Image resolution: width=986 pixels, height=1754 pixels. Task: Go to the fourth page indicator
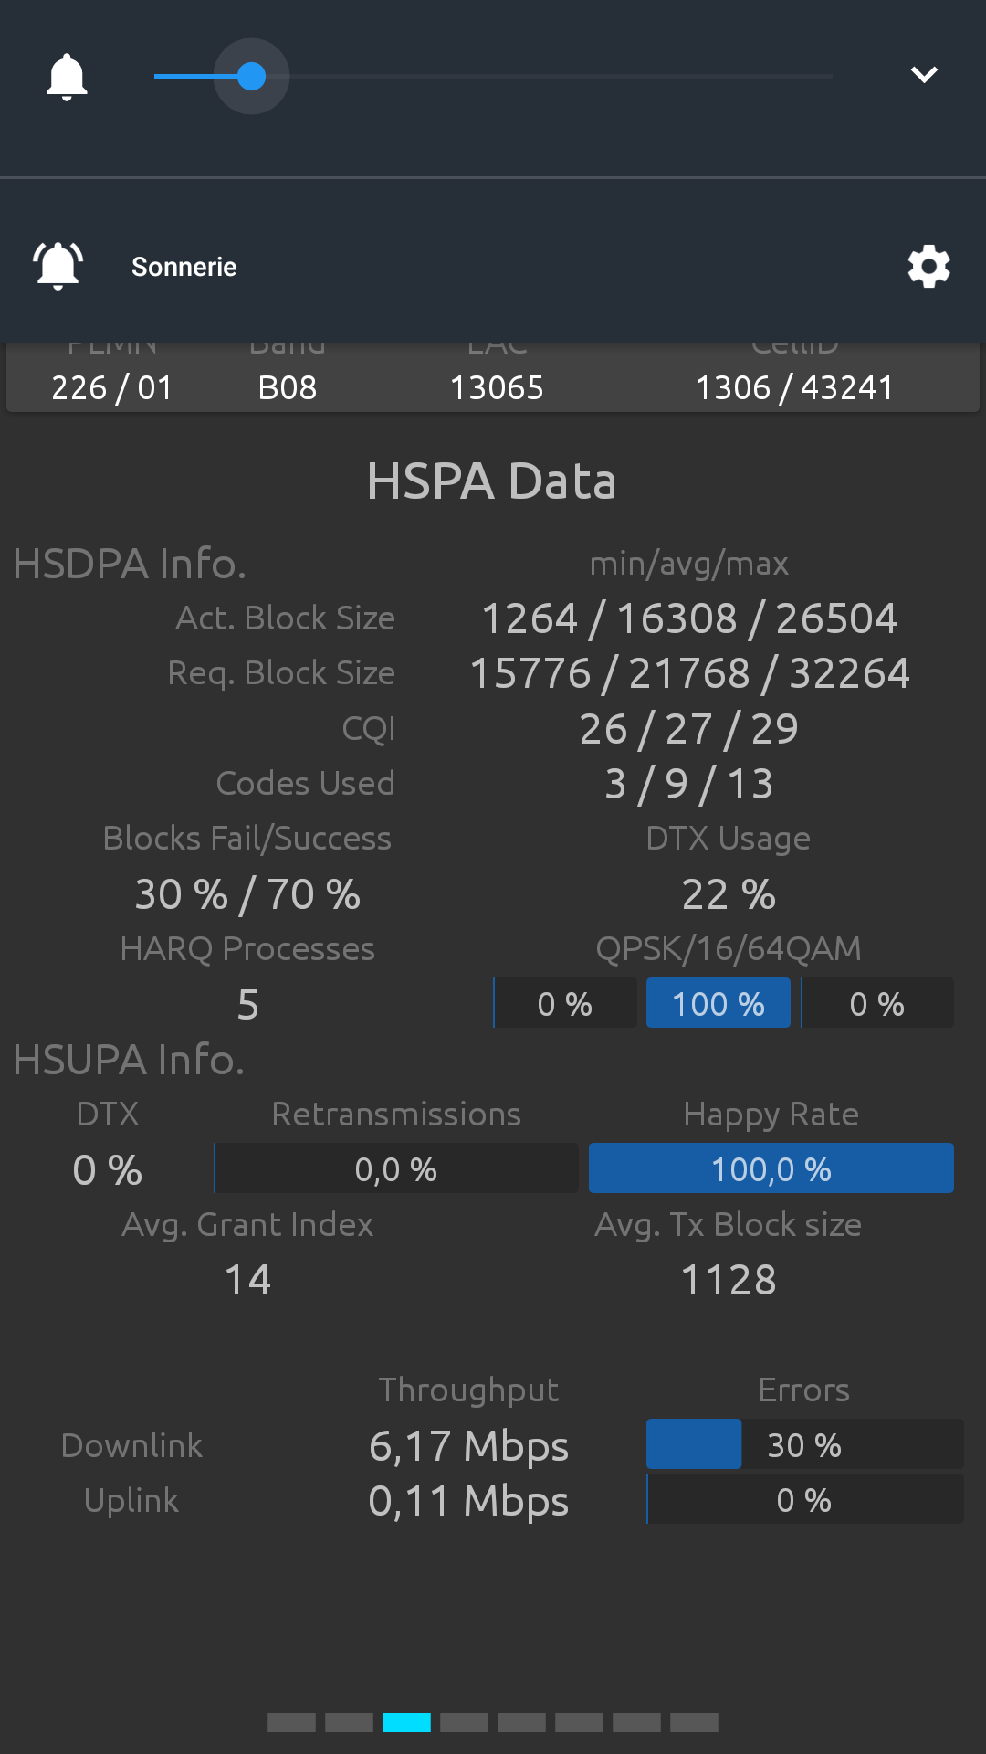pos(464,1723)
